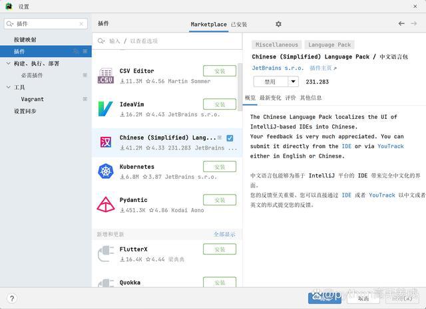Install the Kubernetes plugin
Viewport: 426px width, 309px height.
click(x=219, y=166)
